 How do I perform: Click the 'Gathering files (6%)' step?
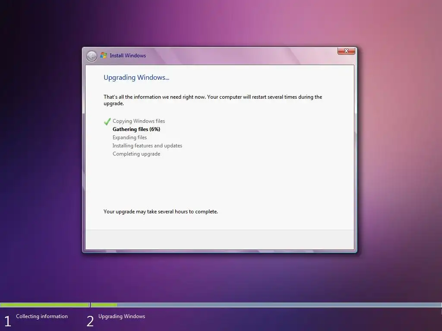pyautogui.click(x=136, y=129)
